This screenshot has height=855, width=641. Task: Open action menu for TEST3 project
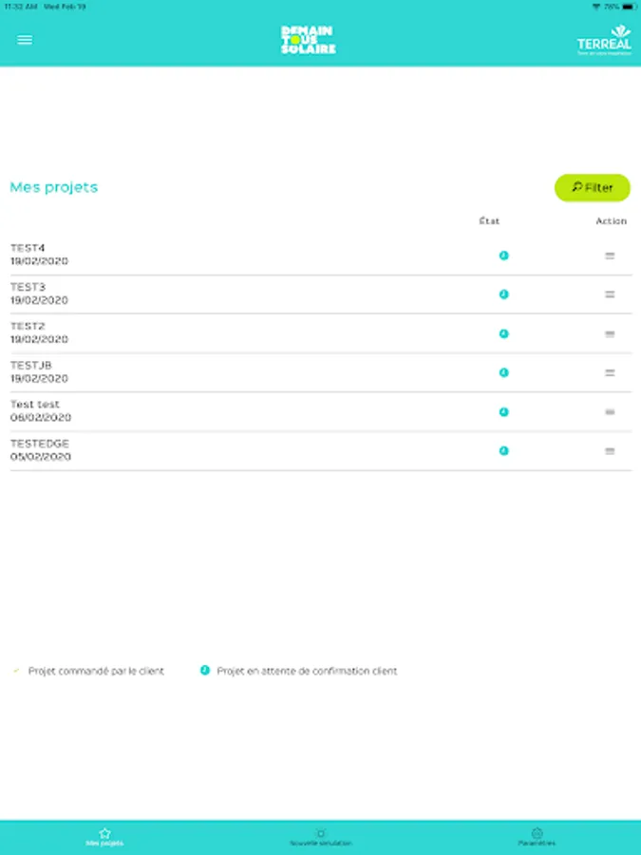610,294
